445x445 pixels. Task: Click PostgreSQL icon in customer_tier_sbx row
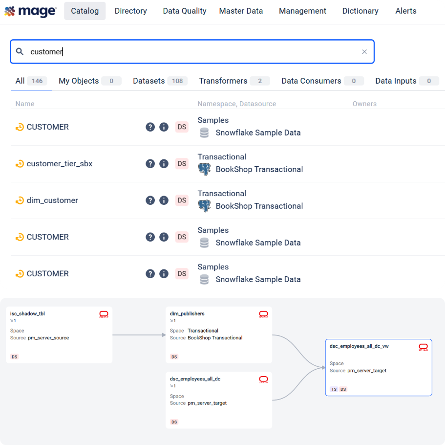pyautogui.click(x=204, y=170)
